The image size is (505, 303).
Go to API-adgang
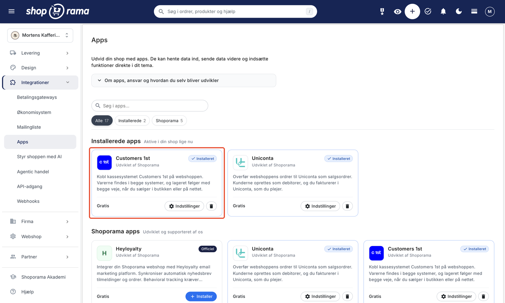30,186
